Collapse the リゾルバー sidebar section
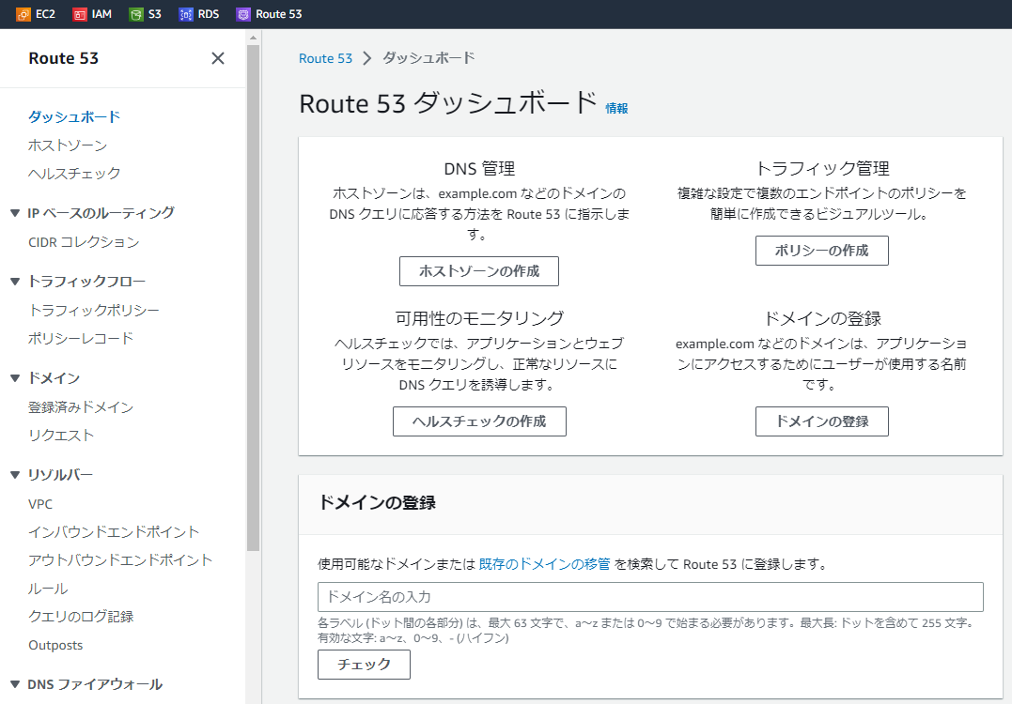 tap(15, 475)
